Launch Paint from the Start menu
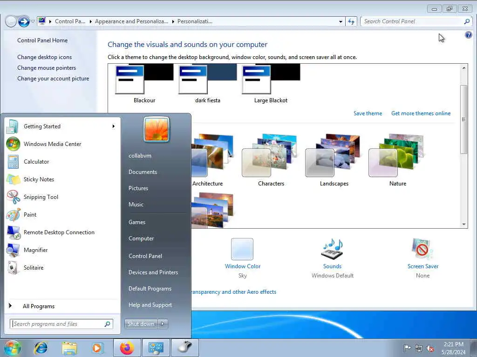Viewport: 477px width, 357px height. (x=62, y=214)
